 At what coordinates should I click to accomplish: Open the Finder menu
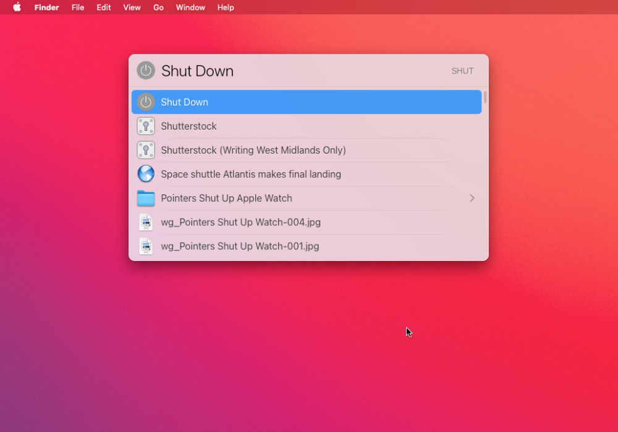46,7
